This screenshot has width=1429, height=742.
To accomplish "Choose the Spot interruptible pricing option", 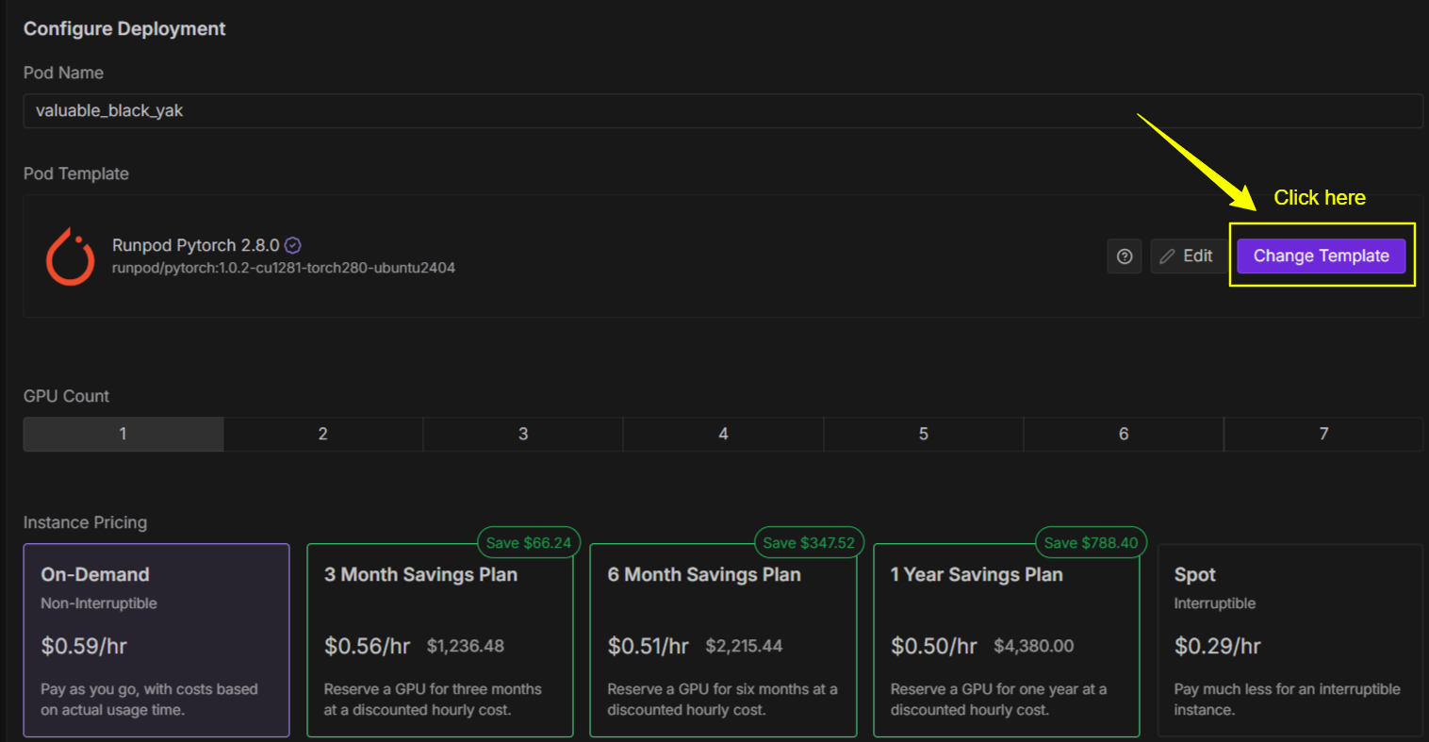I will click(1289, 640).
